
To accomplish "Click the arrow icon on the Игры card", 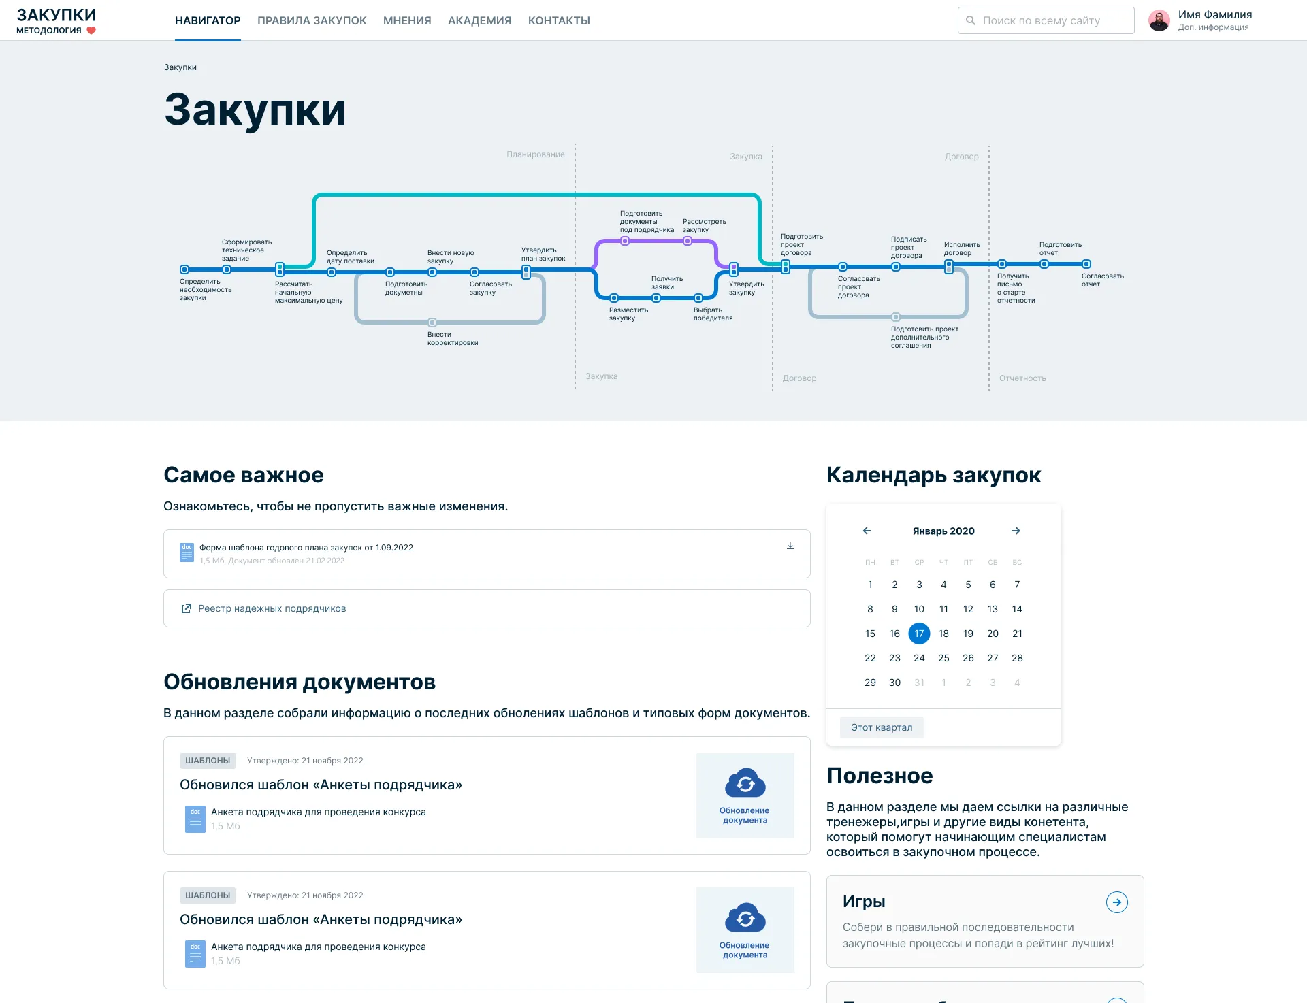I will click(x=1116, y=902).
